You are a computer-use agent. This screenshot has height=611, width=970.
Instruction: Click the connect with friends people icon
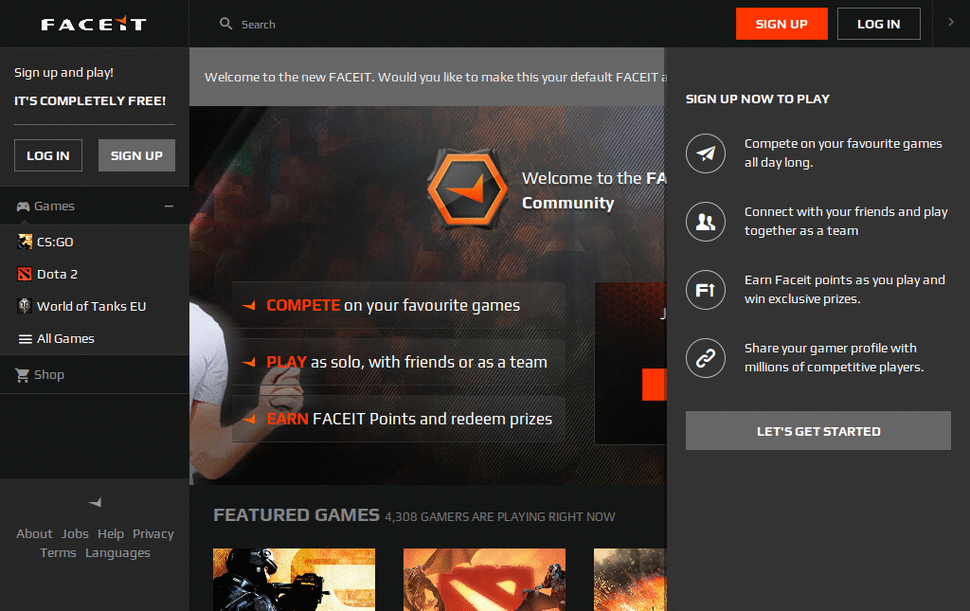(705, 221)
